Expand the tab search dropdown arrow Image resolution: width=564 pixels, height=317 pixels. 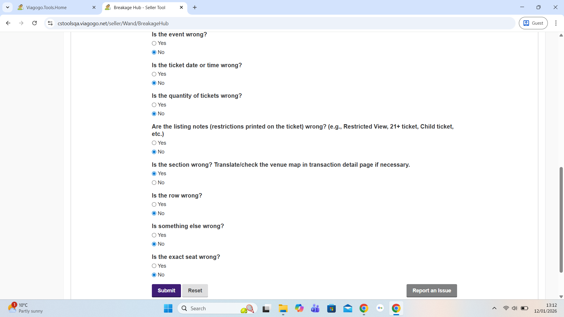[8, 7]
